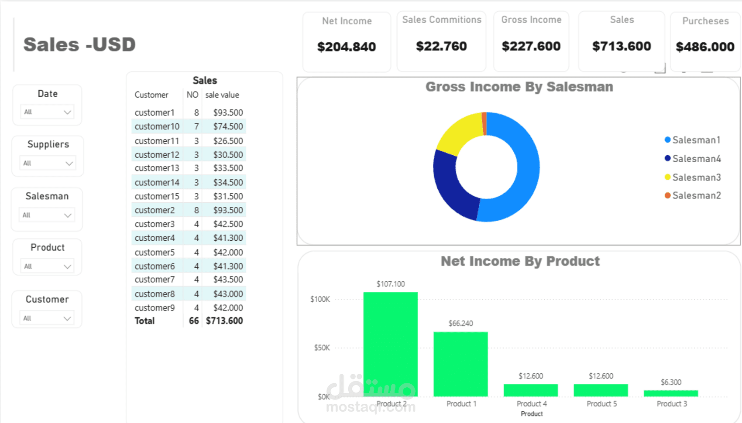Open the Customer slicer dropdown

pyautogui.click(x=47, y=318)
